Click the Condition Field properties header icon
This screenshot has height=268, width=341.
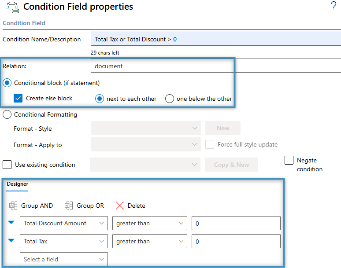pos(12,7)
